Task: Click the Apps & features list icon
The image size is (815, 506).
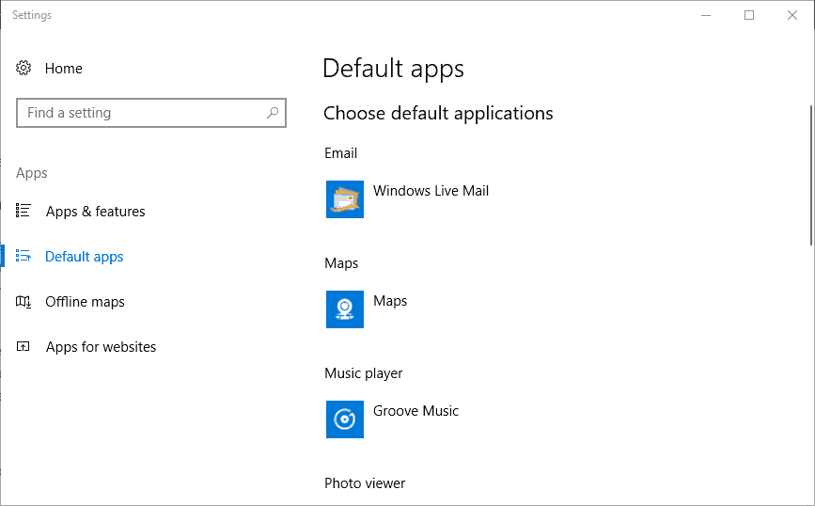Action: 24,212
